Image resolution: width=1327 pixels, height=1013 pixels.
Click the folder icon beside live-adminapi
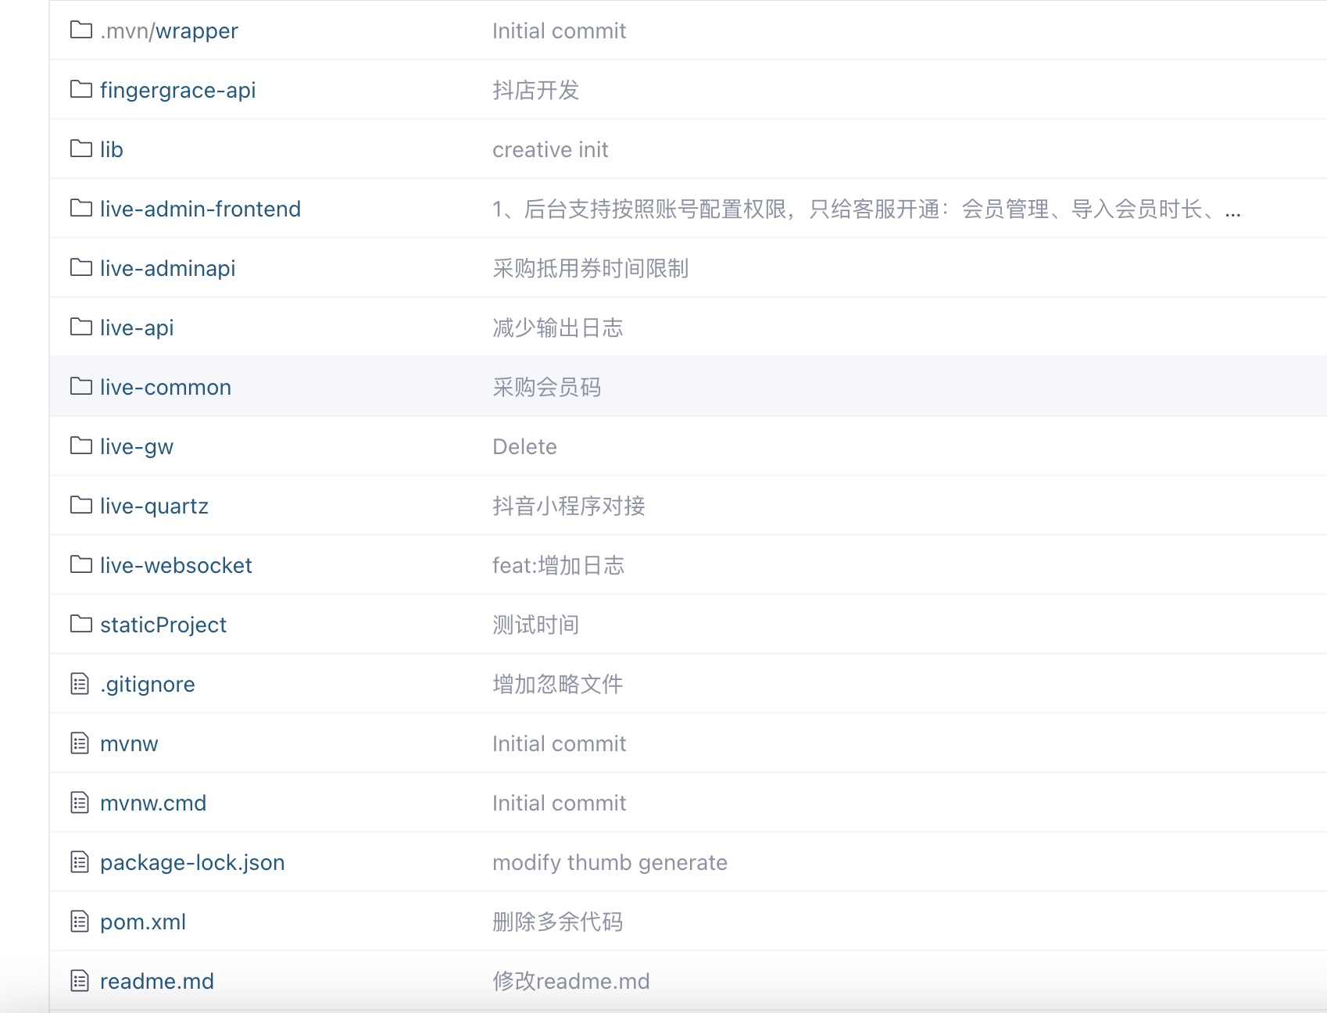[x=80, y=267]
